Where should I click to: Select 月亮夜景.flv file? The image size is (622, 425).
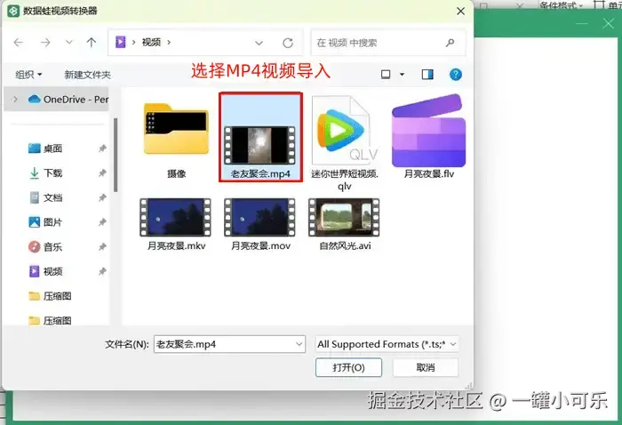click(429, 137)
